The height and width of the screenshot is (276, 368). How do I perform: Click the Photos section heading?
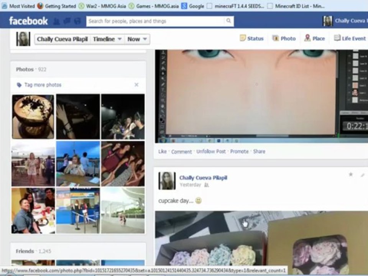(x=25, y=69)
